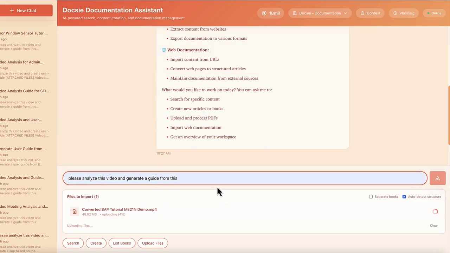Click the Search button below the file panel
Viewport: 450px width, 253px height.
(73, 243)
